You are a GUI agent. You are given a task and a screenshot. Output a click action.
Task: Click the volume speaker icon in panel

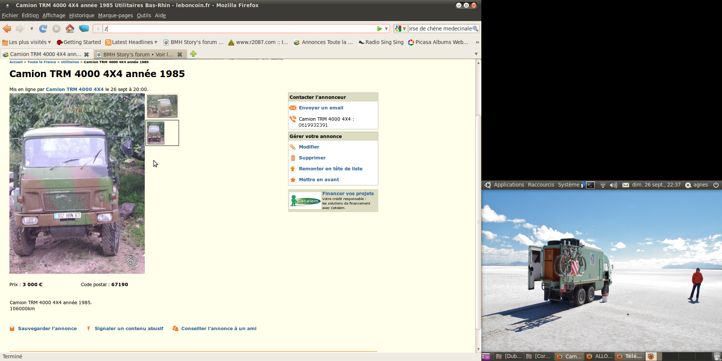pos(613,185)
